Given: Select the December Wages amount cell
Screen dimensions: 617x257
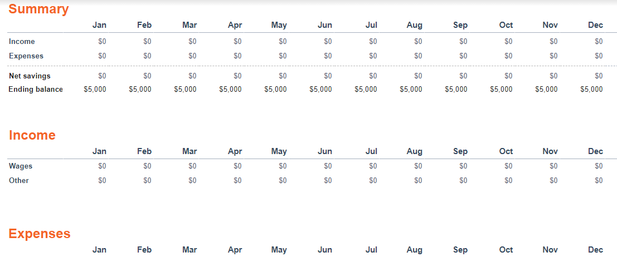Looking at the screenshot, I should [599, 166].
